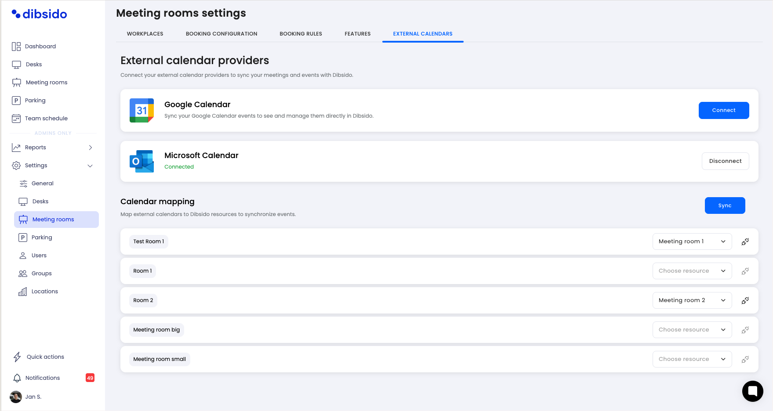Click the Notifications bell icon
773x411 pixels.
17,378
